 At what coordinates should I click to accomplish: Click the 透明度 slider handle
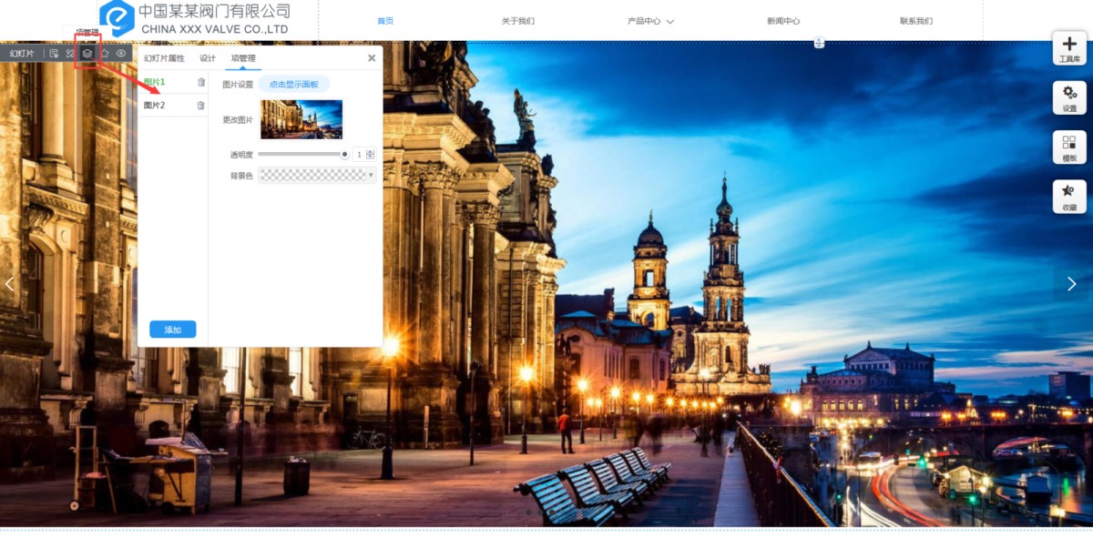[x=344, y=155]
